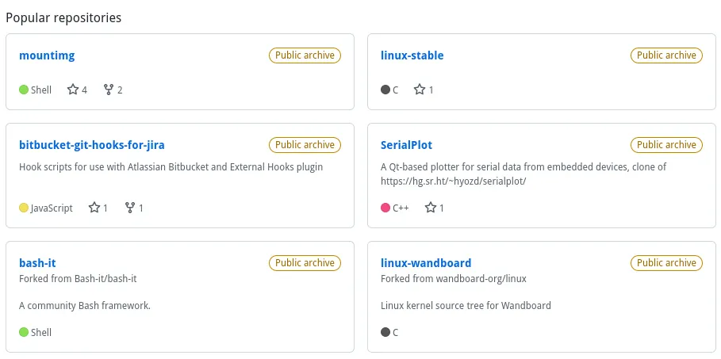Screen dimensions: 721x359
Task: Click the Public archive badge on bash-it
Action: click(305, 263)
